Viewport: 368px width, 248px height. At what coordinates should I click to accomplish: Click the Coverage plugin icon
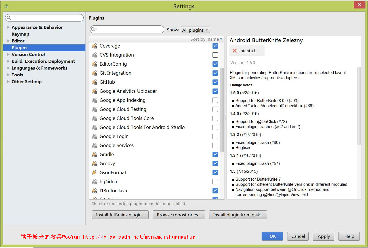pyautogui.click(x=94, y=46)
